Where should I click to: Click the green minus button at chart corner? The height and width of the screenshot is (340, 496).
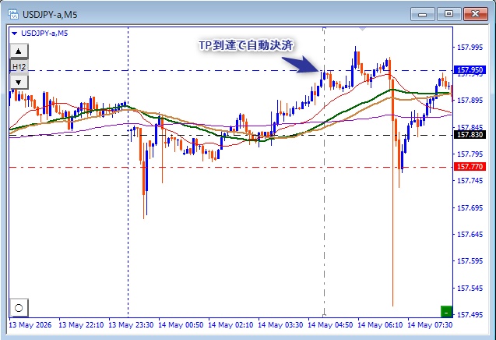pos(446,312)
